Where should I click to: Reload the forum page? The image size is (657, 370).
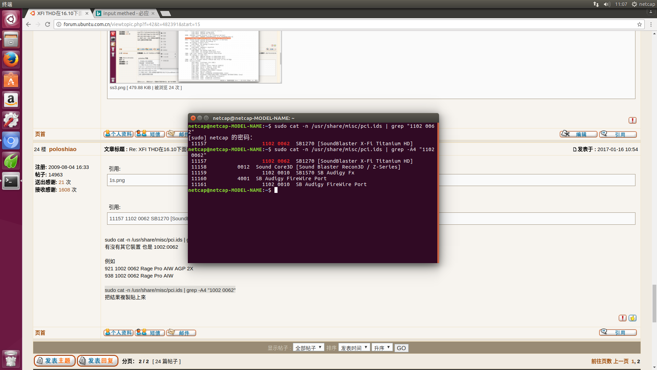coord(48,24)
